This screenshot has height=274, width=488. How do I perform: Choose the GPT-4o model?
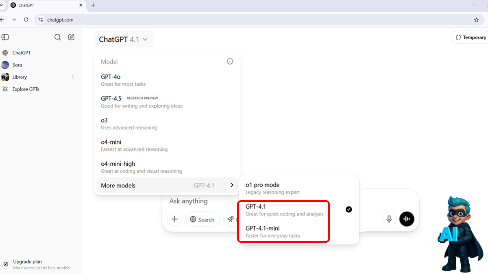[167, 80]
